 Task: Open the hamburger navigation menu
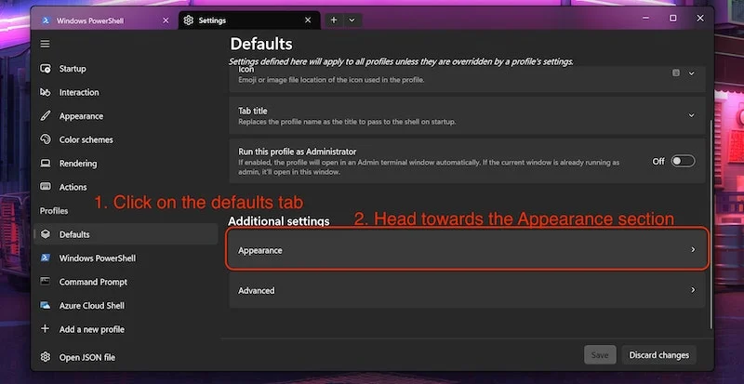pos(45,44)
